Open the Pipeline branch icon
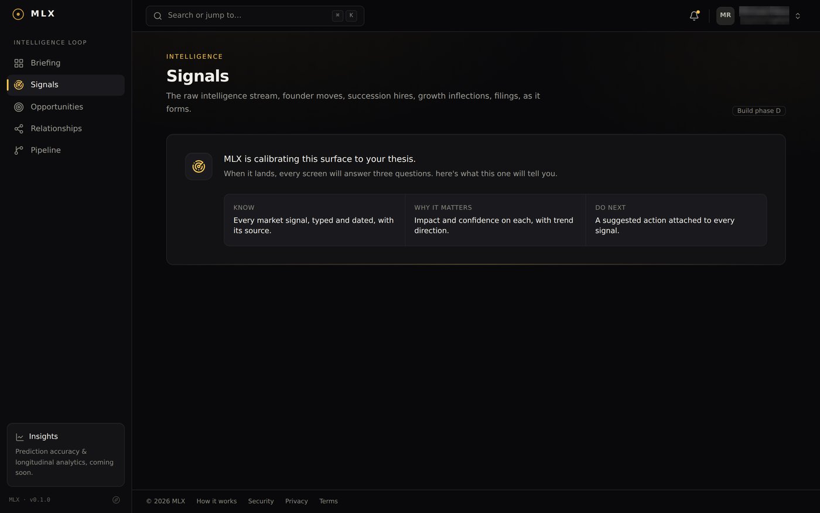This screenshot has width=820, height=513. 19,150
